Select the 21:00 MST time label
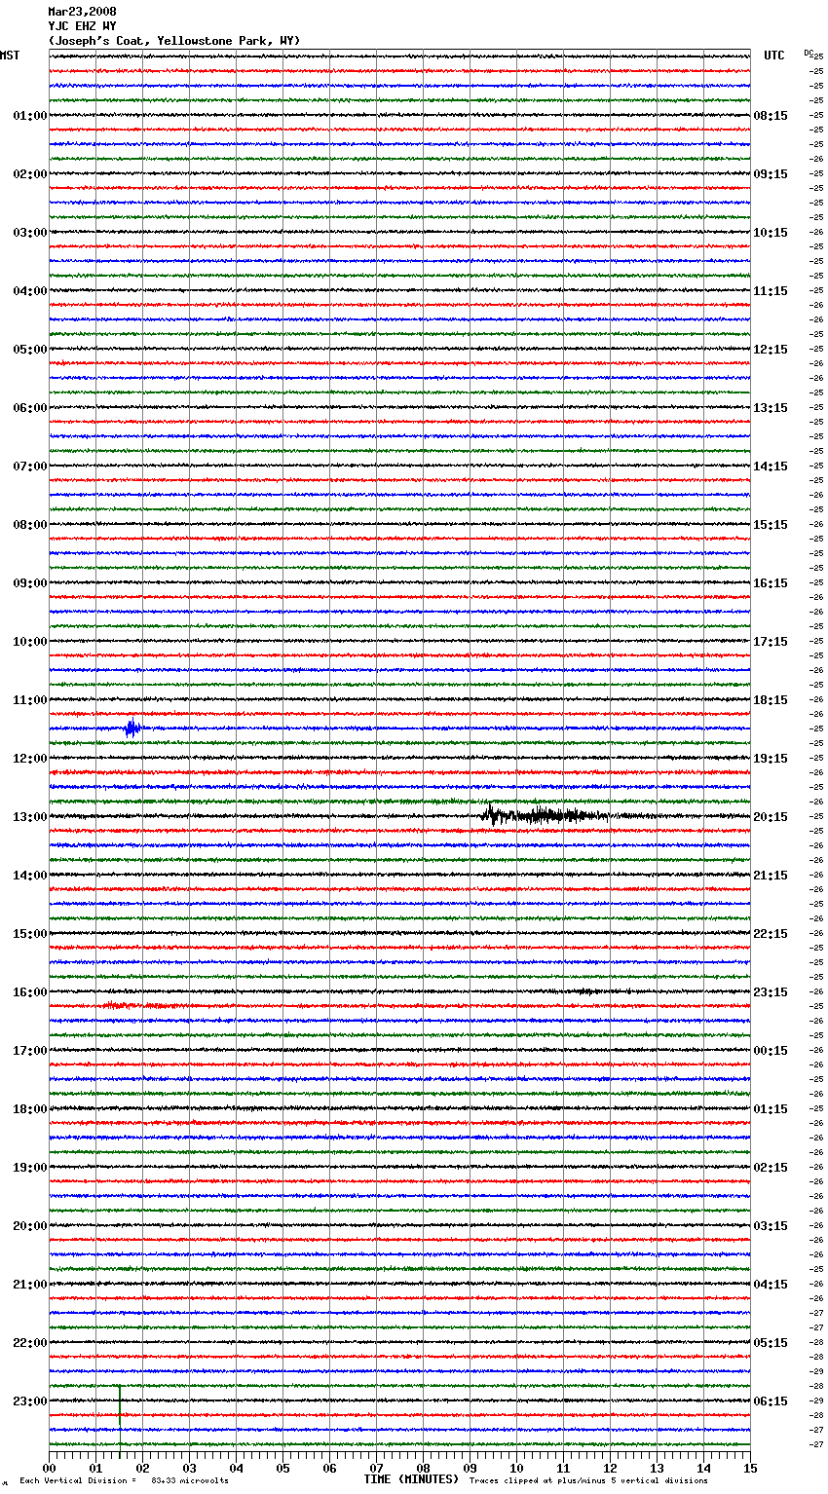The image size is (828, 1494). coord(30,1285)
